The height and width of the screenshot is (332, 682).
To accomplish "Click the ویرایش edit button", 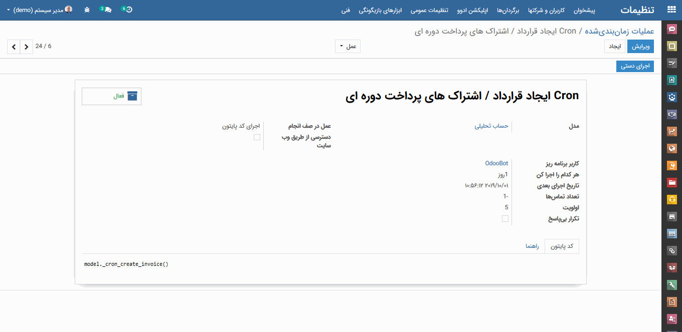I will 640,47.
